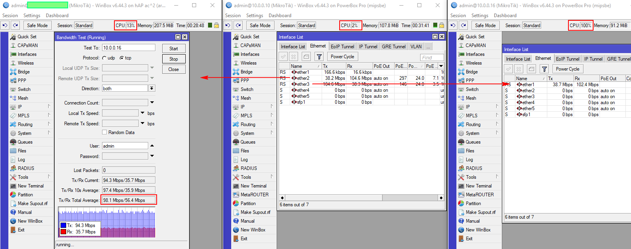Screen dimensions: 631x249
Task: Click horizontal scrollbar in middle Interface List
Action: point(362,198)
